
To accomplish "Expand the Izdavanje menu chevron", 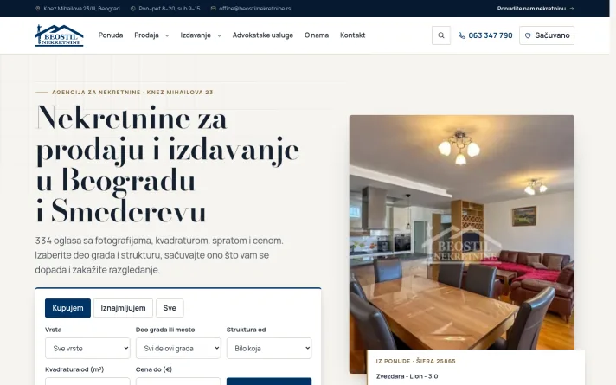I will pyautogui.click(x=219, y=35).
